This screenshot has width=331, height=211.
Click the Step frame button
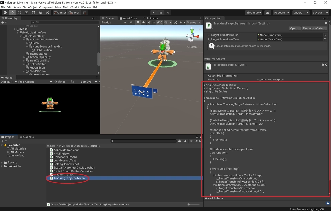[167, 13]
